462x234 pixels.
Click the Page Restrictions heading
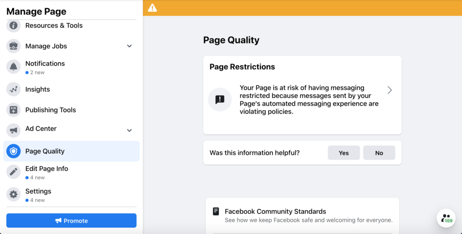(x=242, y=67)
